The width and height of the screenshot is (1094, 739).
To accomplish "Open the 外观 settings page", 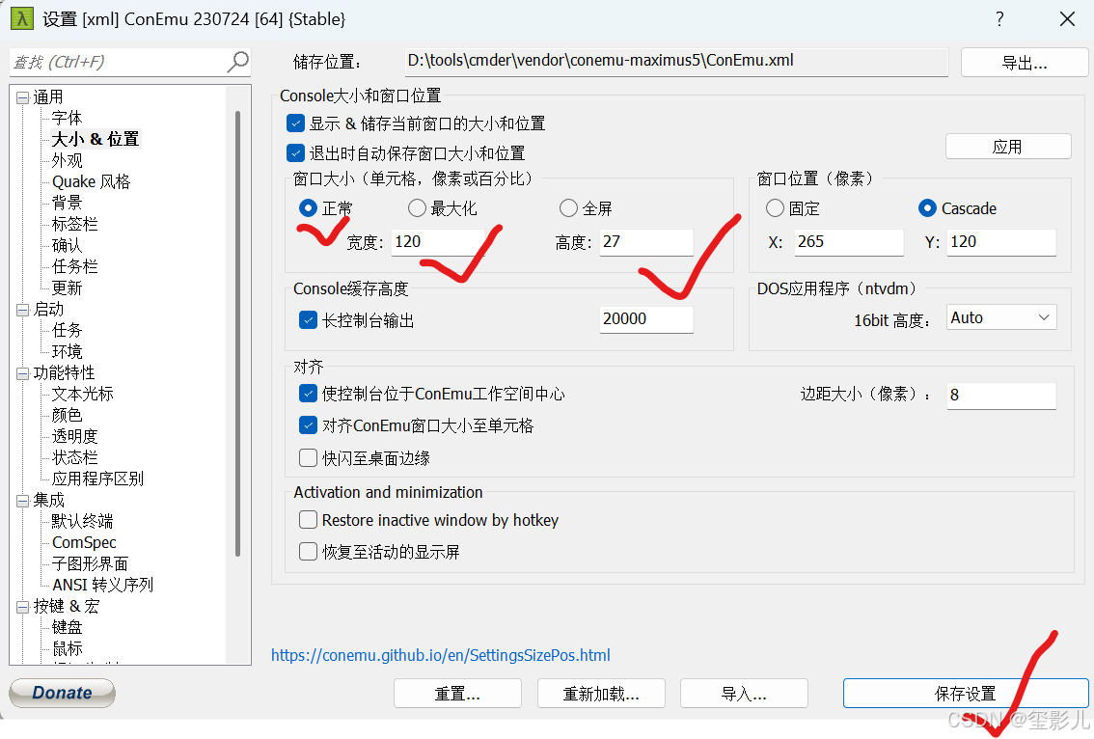I will [67, 160].
